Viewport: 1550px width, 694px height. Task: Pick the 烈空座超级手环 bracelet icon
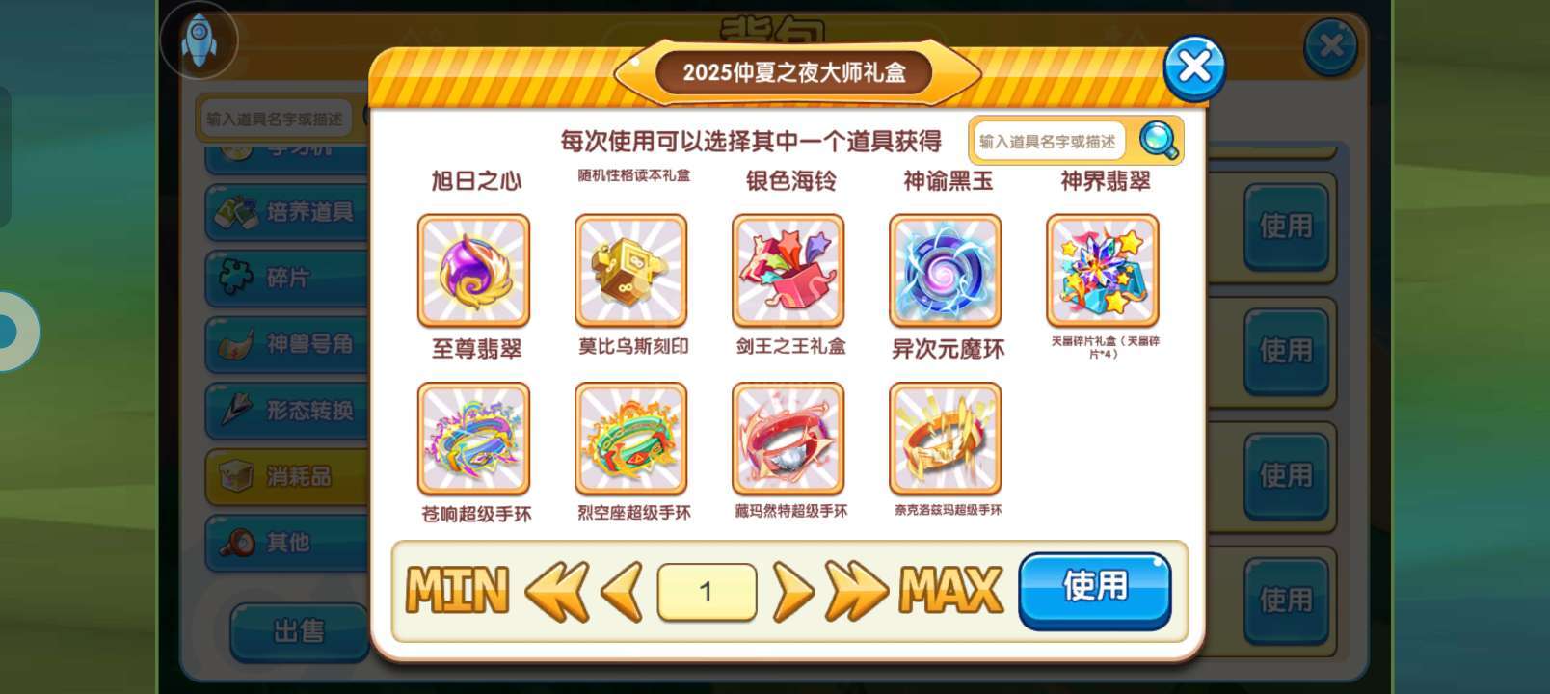pyautogui.click(x=630, y=439)
